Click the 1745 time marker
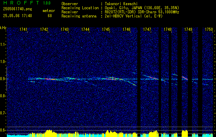The image size is (216, 137). click(x=106, y=29)
